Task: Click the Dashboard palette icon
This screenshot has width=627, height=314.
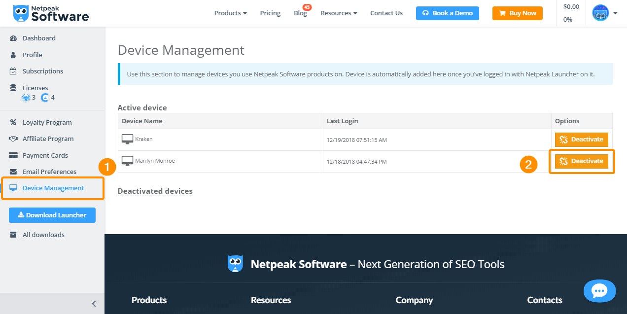Action: [x=13, y=38]
